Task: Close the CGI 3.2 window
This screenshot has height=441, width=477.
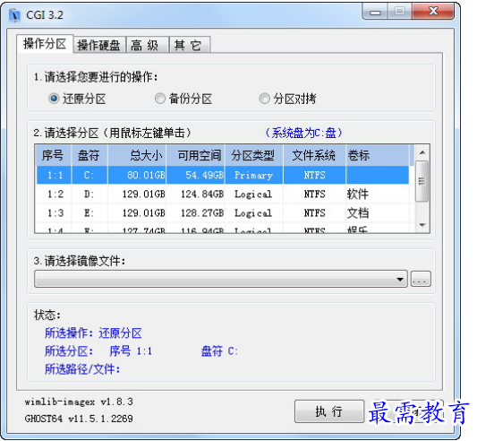Action: [x=433, y=12]
